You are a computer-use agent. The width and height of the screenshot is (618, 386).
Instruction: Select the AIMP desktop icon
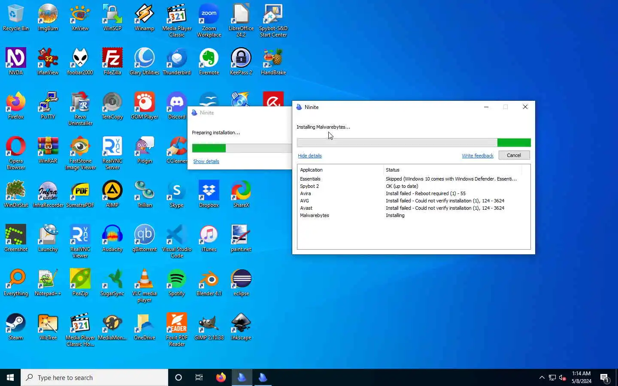pyautogui.click(x=112, y=194)
